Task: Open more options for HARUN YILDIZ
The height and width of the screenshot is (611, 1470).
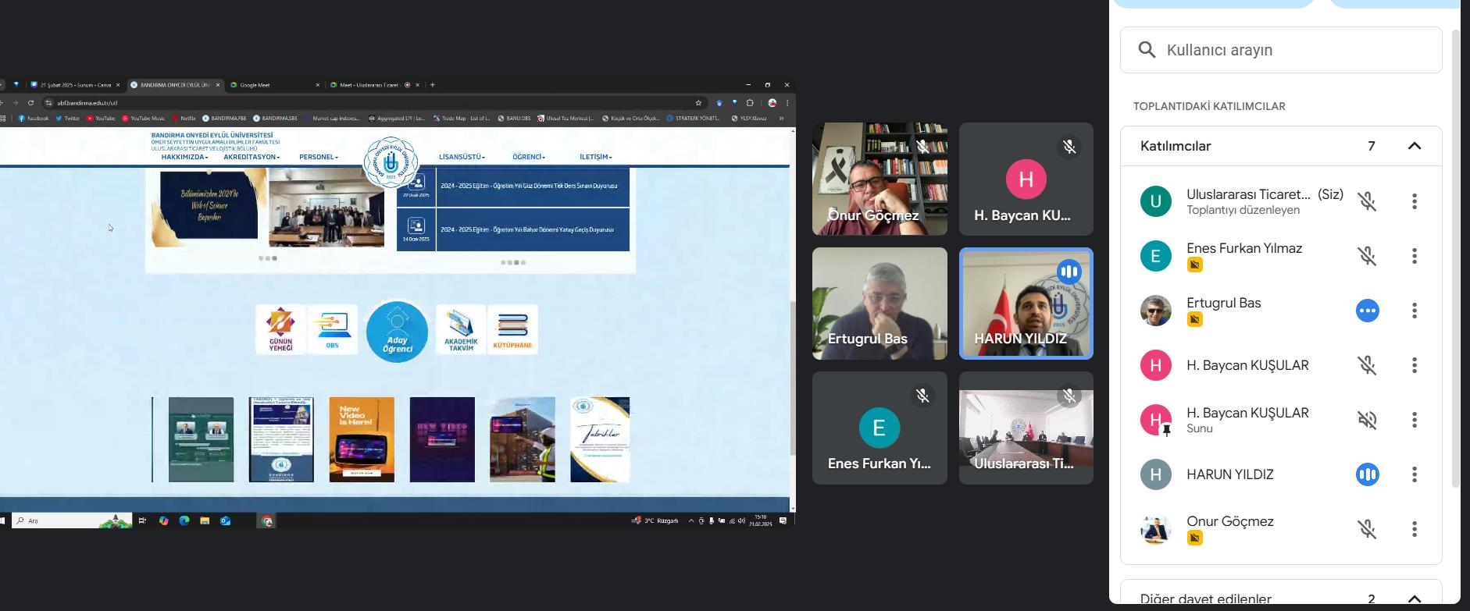Action: tap(1415, 474)
